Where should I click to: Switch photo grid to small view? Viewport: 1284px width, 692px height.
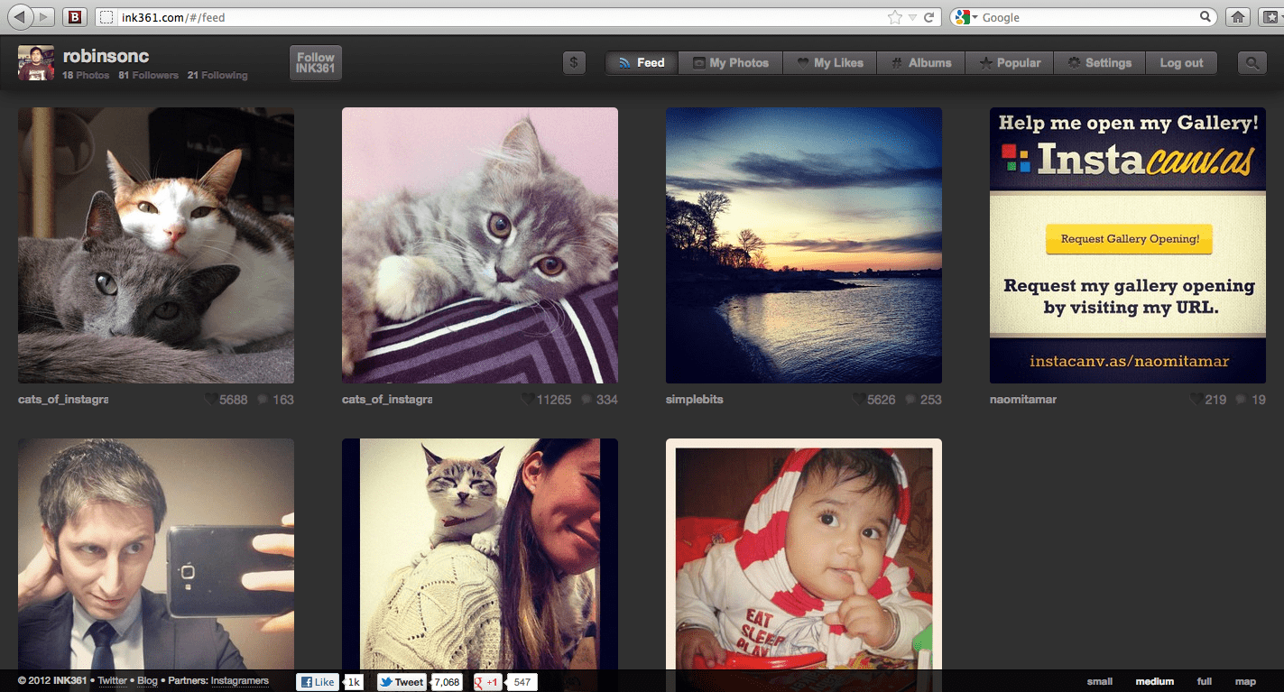(x=1100, y=681)
